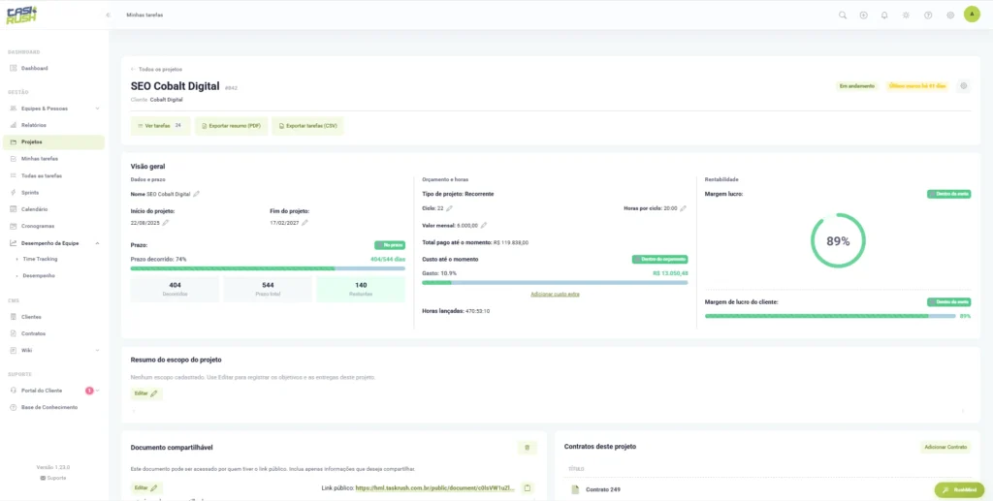Click the 89% profit margin ring

coord(838,240)
